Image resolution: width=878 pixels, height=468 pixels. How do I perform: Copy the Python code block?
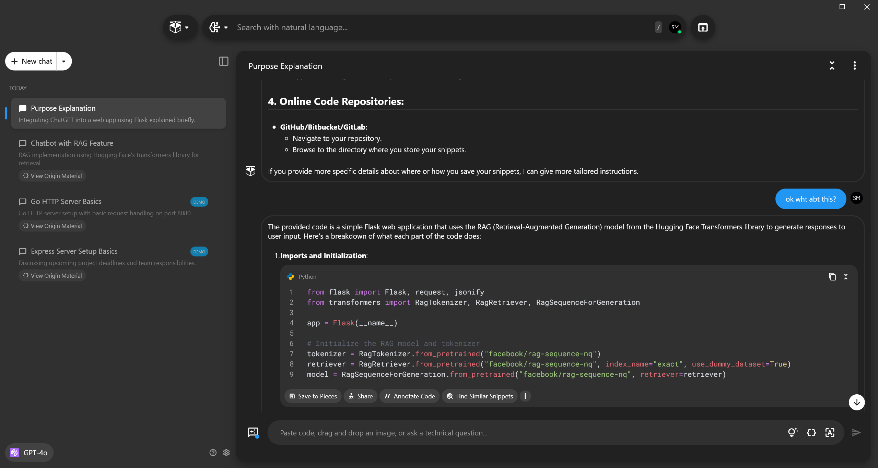coord(832,277)
